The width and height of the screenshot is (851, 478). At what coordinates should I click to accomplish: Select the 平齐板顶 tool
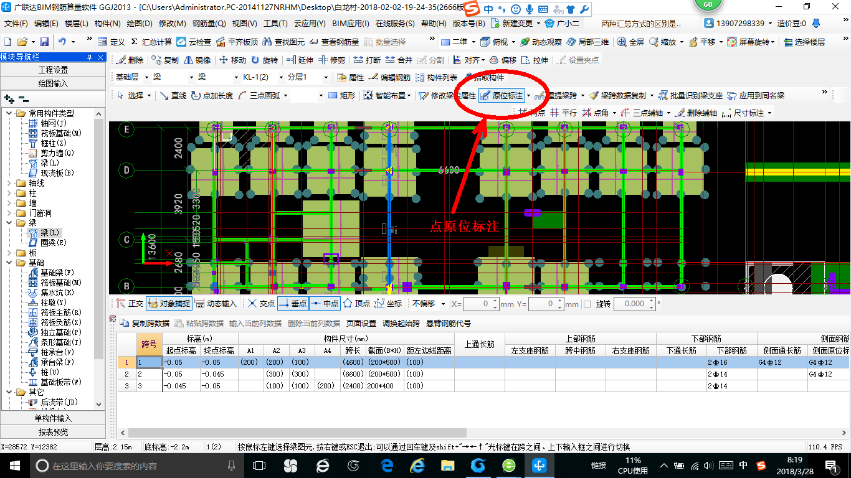(237, 42)
